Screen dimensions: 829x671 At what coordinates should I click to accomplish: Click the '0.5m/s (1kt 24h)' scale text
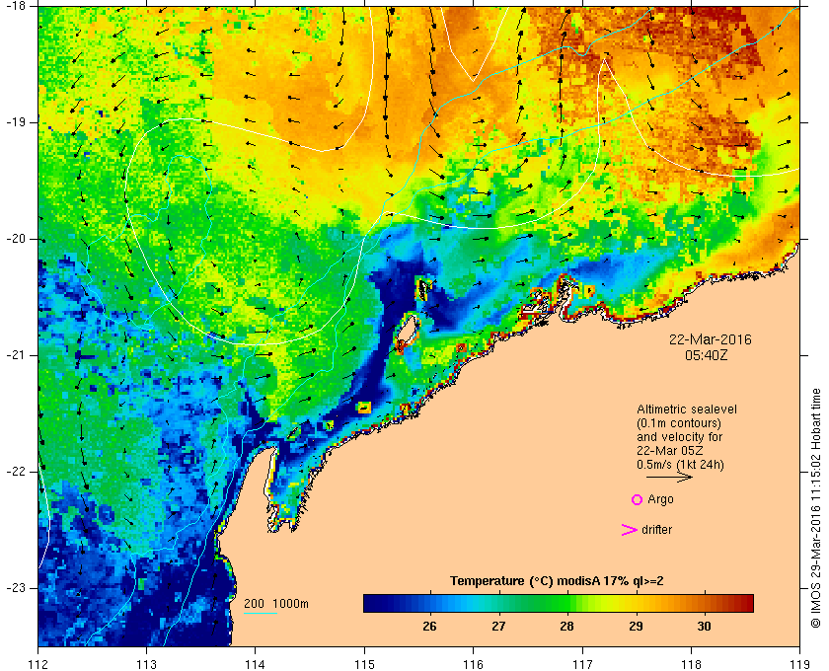680,465
